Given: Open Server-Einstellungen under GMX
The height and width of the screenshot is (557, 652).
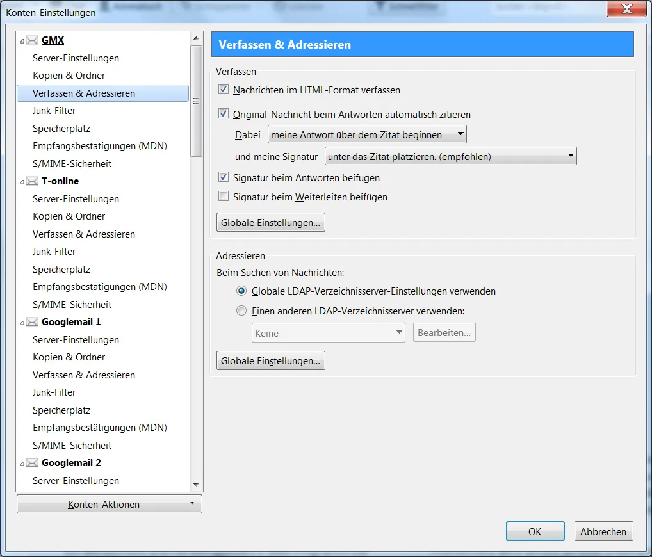Looking at the screenshot, I should [76, 58].
